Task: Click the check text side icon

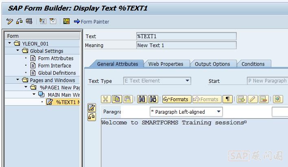Action: pyautogui.click(x=92, y=116)
